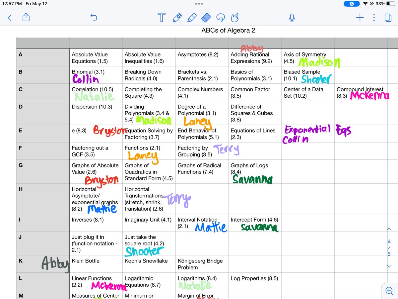
Task: Go to previous page chevron
Action: [389, 229]
